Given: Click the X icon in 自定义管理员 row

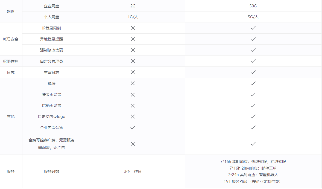Looking at the screenshot, I should [x=133, y=61].
